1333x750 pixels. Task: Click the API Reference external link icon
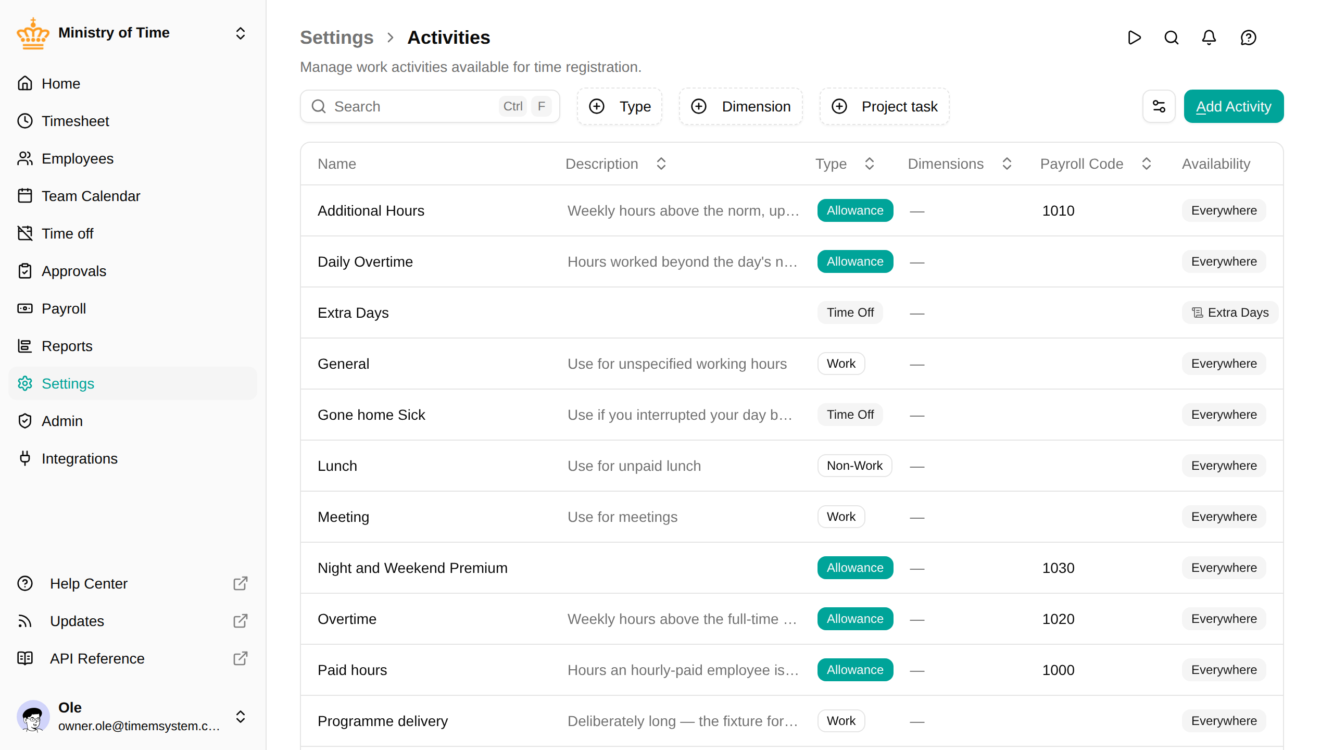240,658
